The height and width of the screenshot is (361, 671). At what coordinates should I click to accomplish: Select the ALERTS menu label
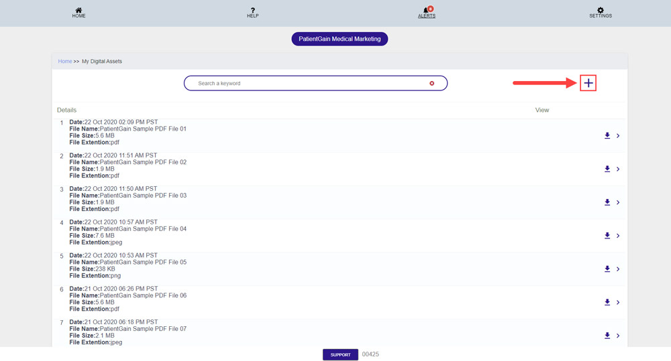427,16
